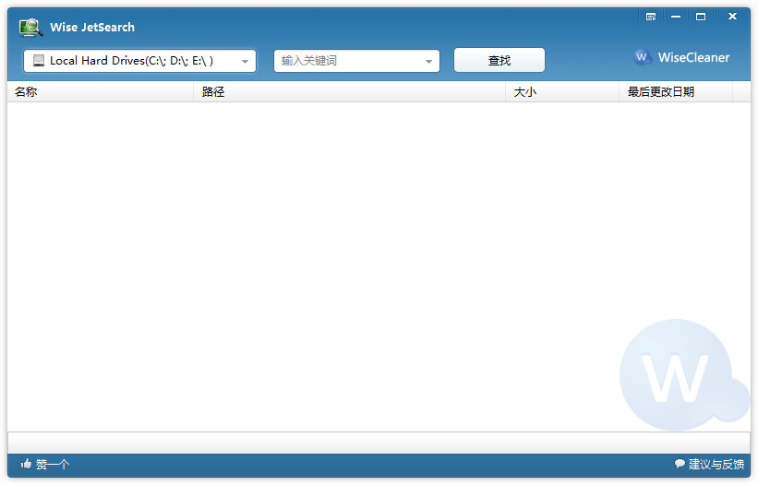Click the 赞一个 like link
This screenshot has width=758, height=485.
53,464
